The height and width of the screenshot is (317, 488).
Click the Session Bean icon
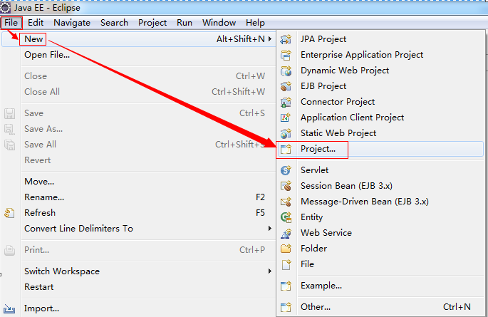click(x=286, y=186)
